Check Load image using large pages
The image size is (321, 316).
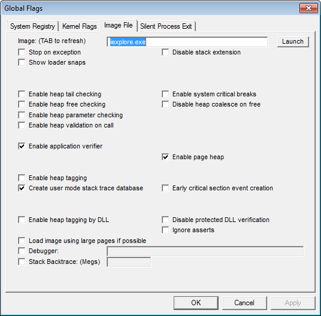coord(22,241)
